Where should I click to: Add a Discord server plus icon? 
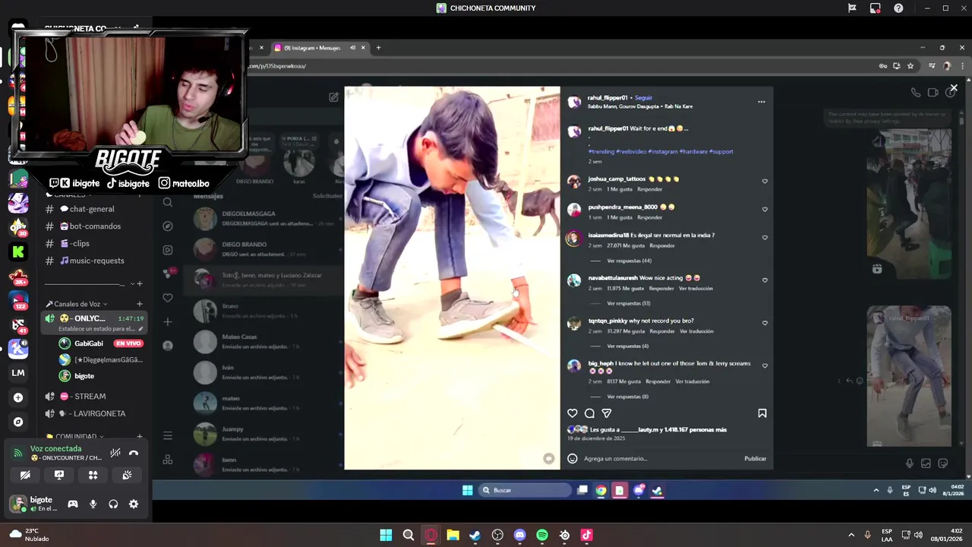tap(18, 397)
